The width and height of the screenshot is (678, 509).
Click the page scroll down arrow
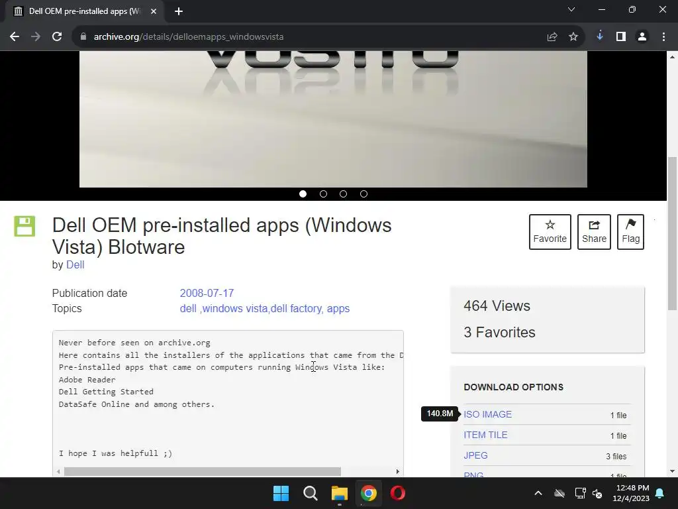(672, 471)
